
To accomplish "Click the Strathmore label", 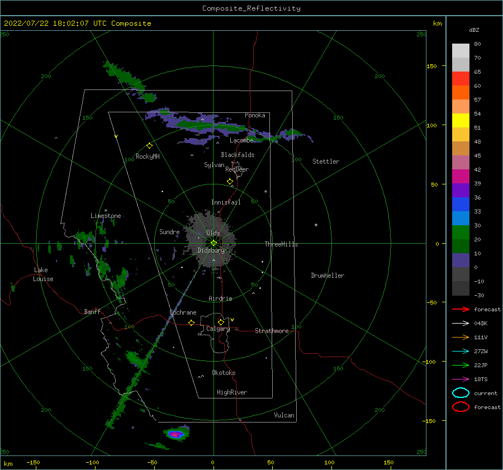I will tap(272, 331).
